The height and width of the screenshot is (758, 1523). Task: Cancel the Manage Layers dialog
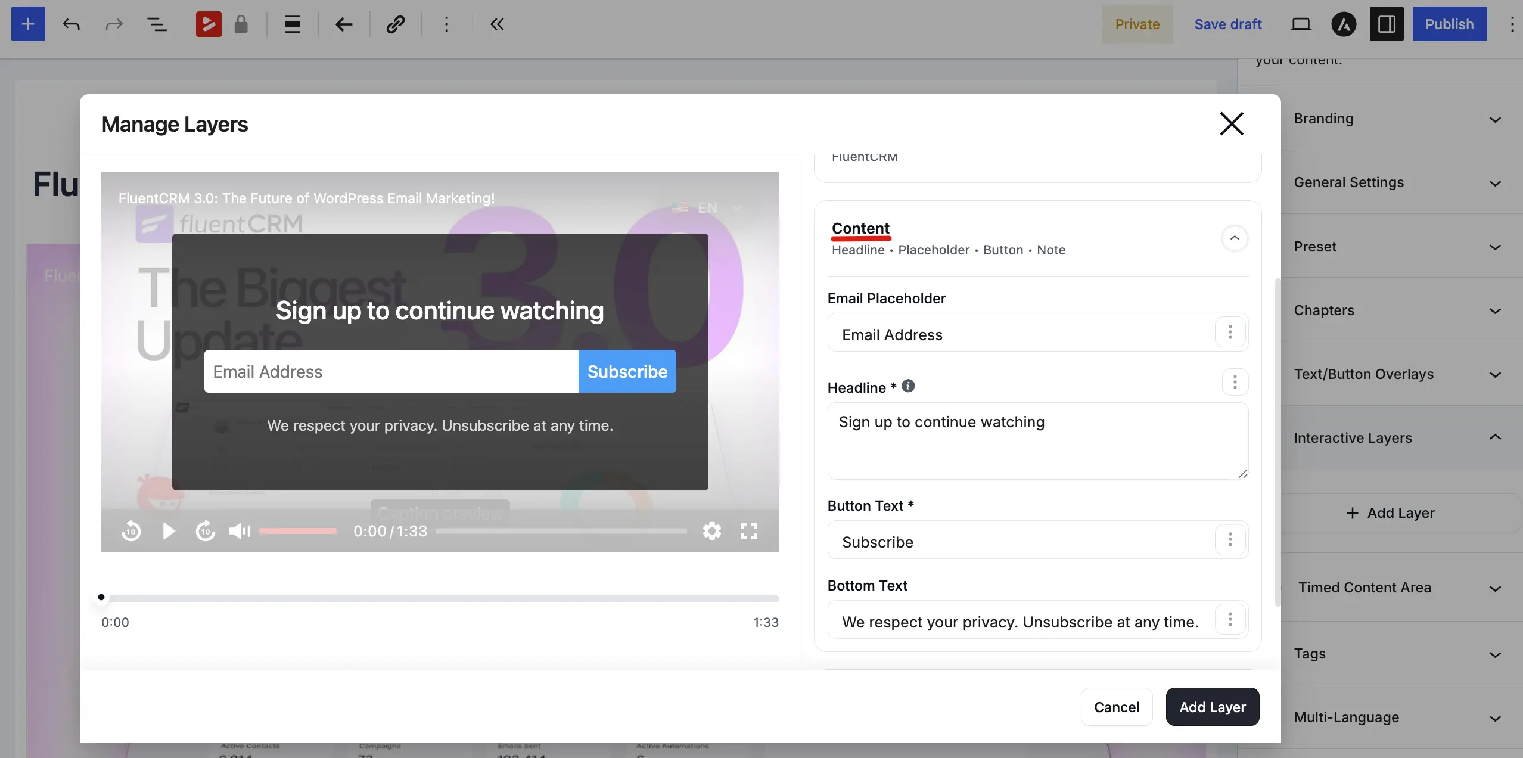(x=1116, y=707)
